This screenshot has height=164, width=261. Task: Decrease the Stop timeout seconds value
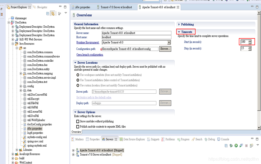point(250,49)
